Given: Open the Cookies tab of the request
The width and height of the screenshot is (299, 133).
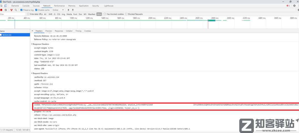Looking at the screenshot, I should [87, 31].
